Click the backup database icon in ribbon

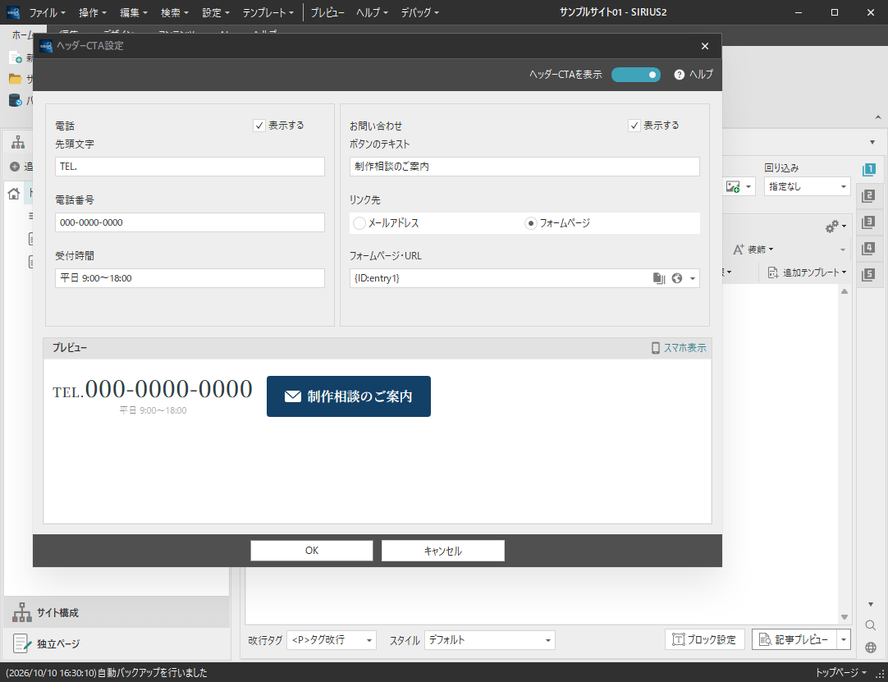(16, 101)
